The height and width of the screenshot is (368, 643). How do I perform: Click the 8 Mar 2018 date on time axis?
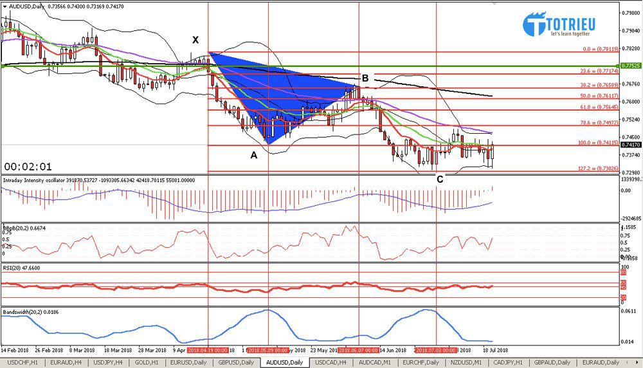[82, 351]
